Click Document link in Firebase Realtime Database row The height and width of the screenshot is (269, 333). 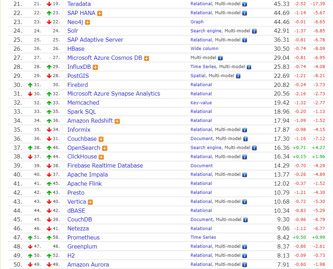pyautogui.click(x=201, y=165)
